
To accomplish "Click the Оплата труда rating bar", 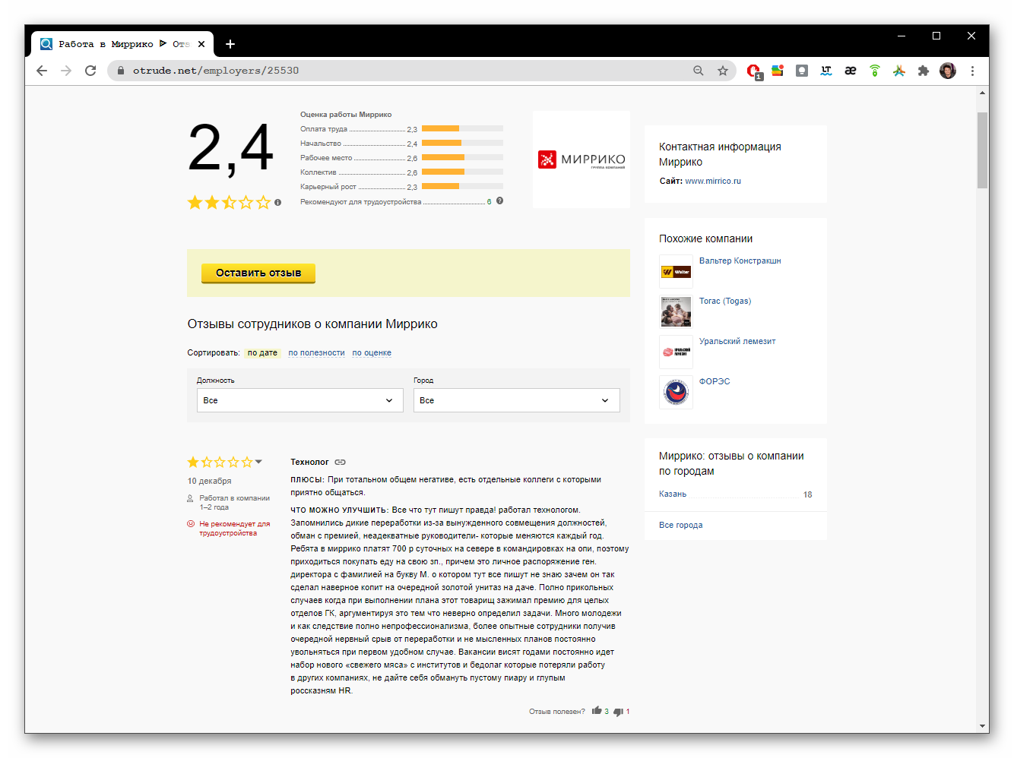I will point(462,128).
